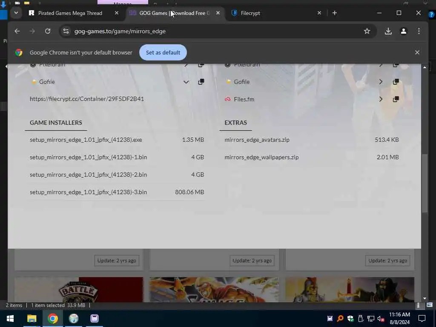Click the scrollbar down arrow
This screenshot has height=327, width=436.
click(425, 298)
